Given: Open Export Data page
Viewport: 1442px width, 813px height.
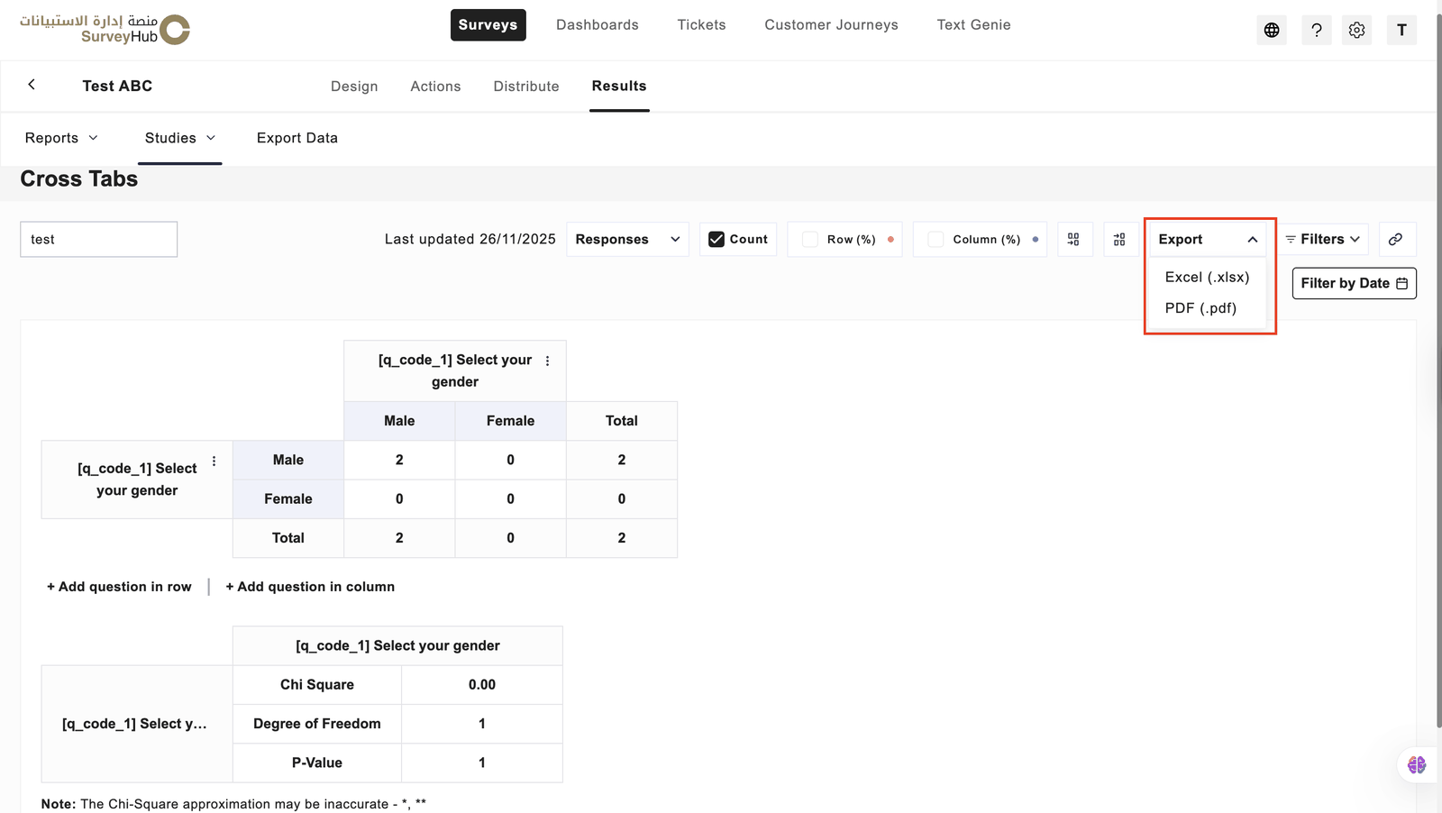Looking at the screenshot, I should [297, 138].
